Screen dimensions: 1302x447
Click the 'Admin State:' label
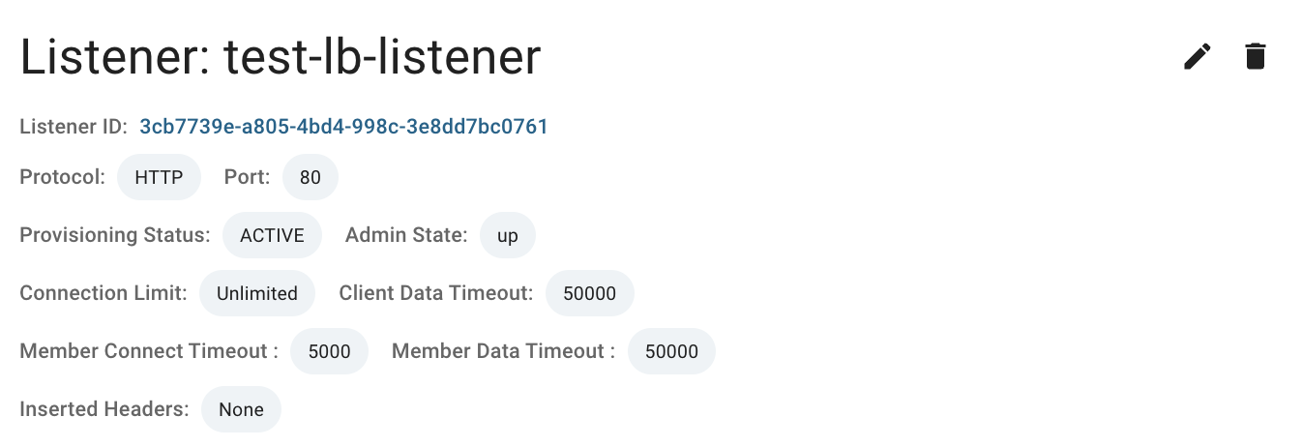406,235
